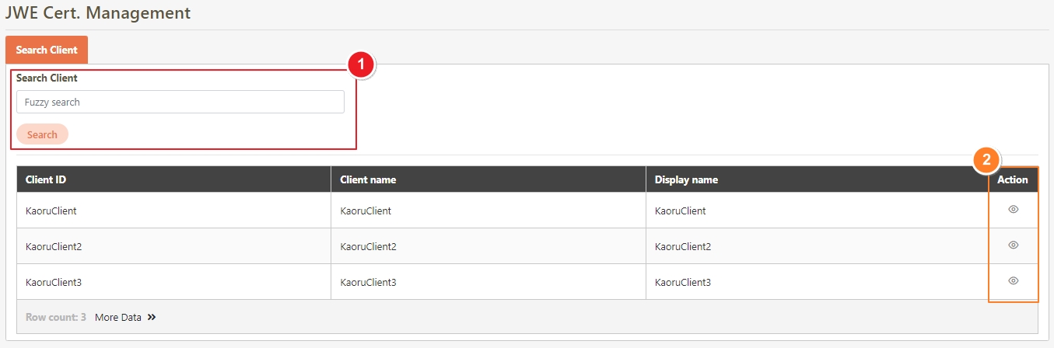Select KaoruClient2 in the Client name column

click(x=368, y=246)
